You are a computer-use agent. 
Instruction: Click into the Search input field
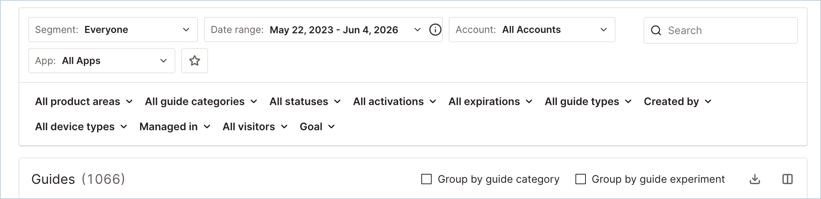(x=721, y=30)
